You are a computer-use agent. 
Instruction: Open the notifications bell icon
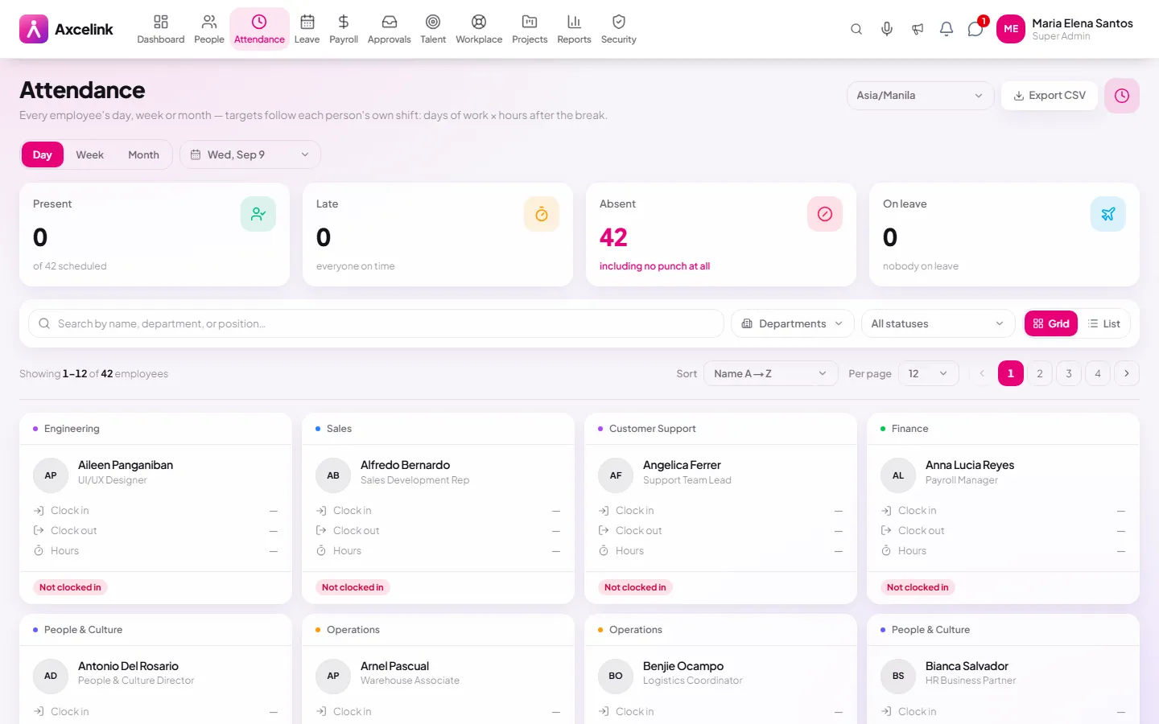tap(947, 29)
